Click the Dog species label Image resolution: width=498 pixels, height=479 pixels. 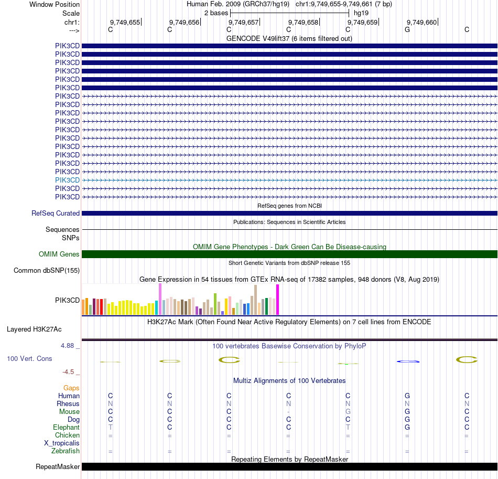(x=73, y=420)
